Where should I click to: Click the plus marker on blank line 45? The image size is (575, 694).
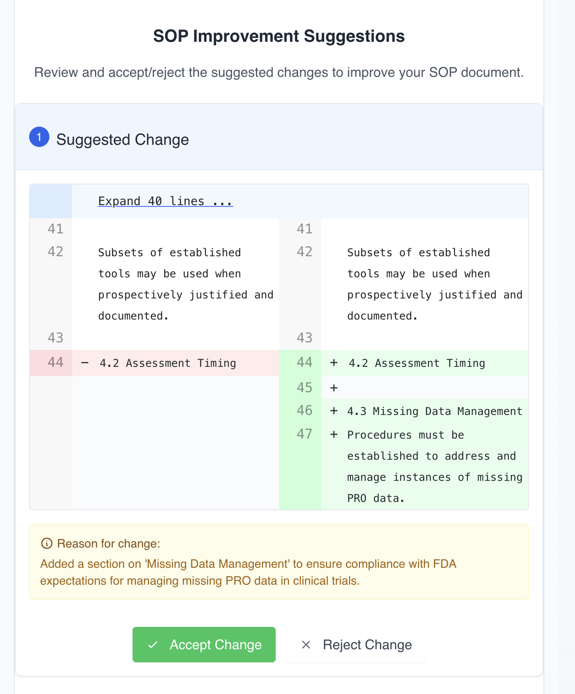pyautogui.click(x=334, y=388)
